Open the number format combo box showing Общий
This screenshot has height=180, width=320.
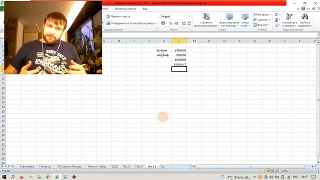point(175,16)
